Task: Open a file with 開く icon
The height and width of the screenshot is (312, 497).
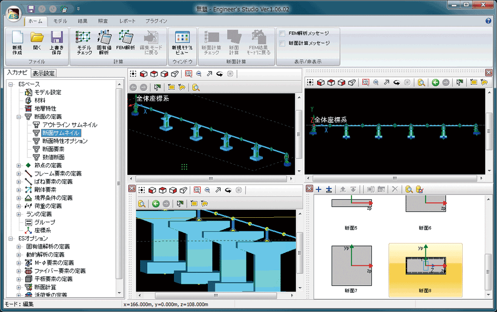Action: [x=37, y=41]
